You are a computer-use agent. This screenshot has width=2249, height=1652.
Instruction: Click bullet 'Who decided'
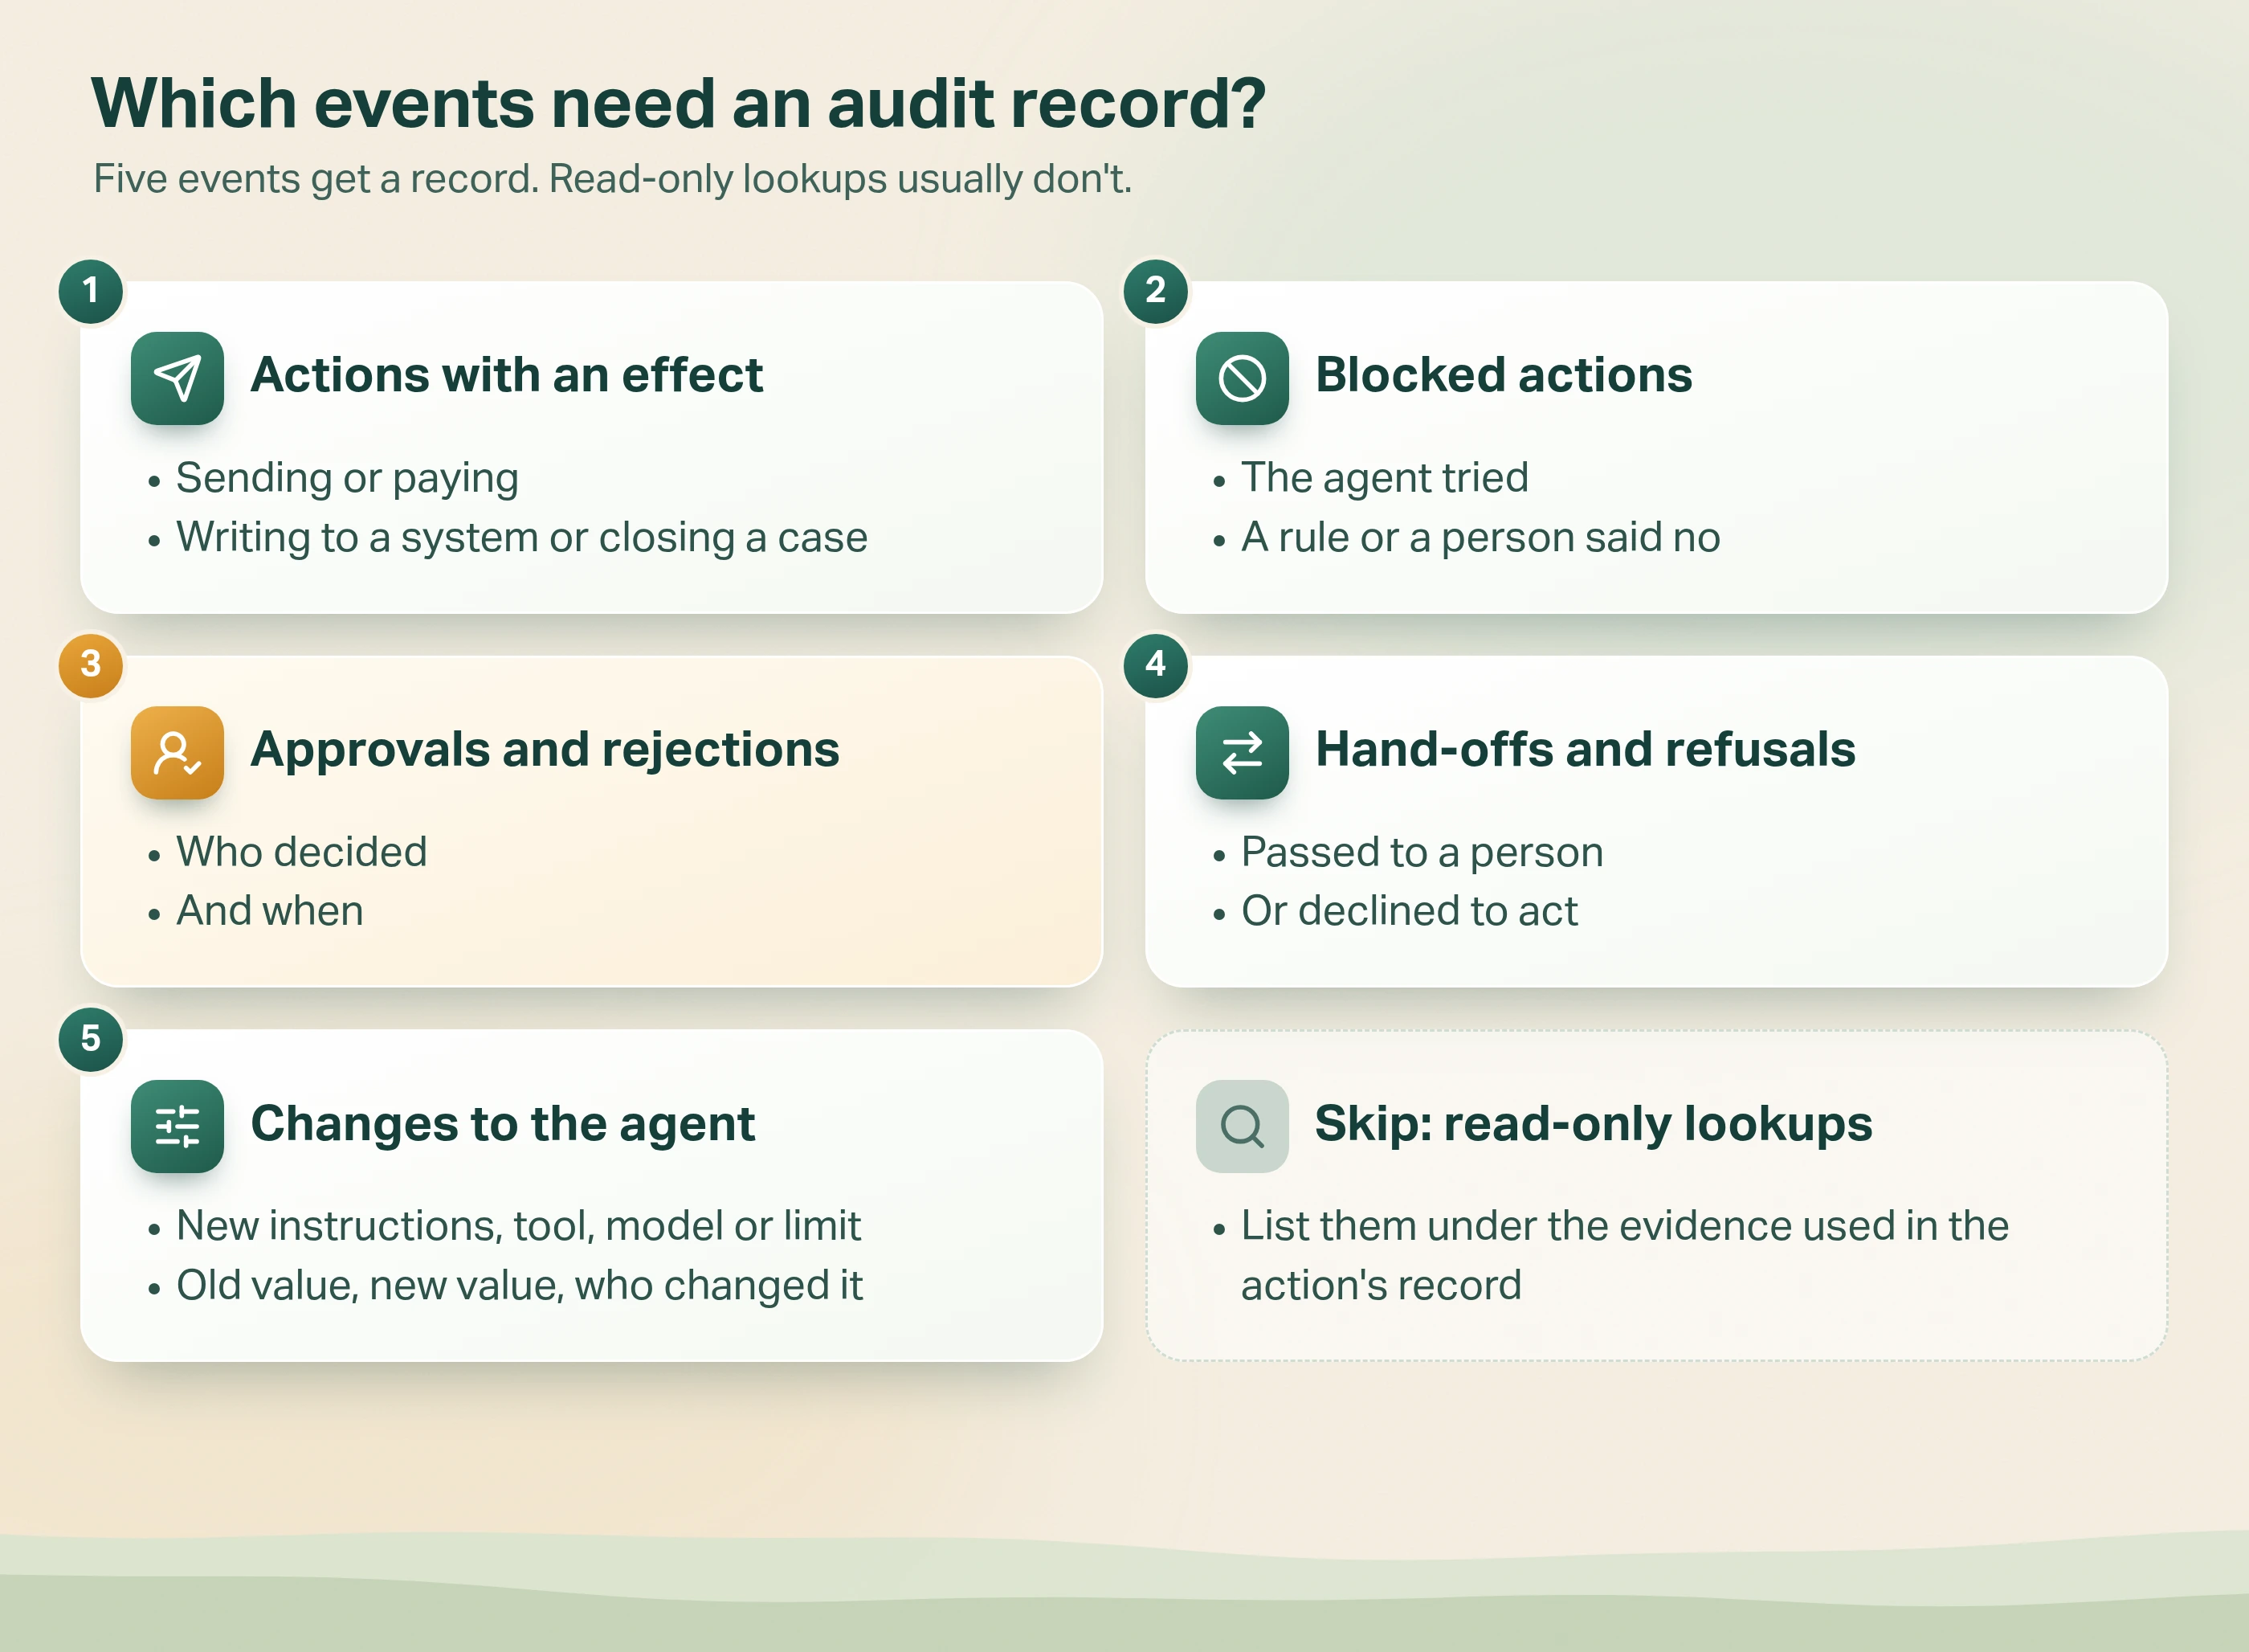(302, 852)
